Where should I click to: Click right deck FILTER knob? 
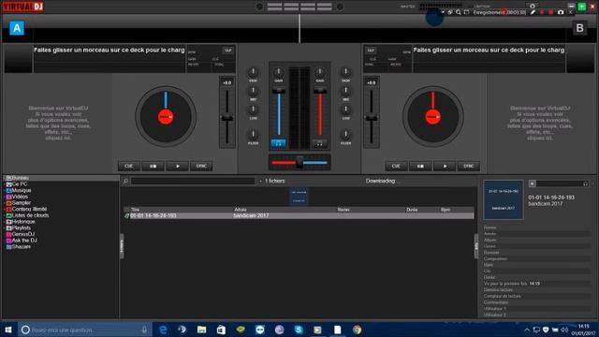345,135
